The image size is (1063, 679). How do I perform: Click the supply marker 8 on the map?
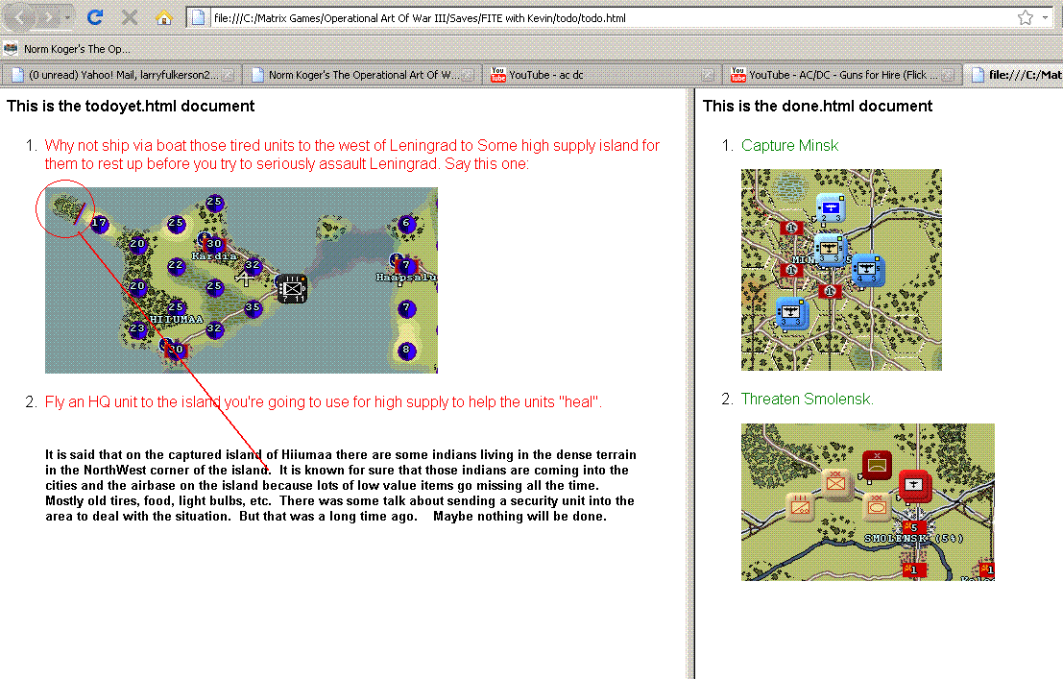(406, 350)
